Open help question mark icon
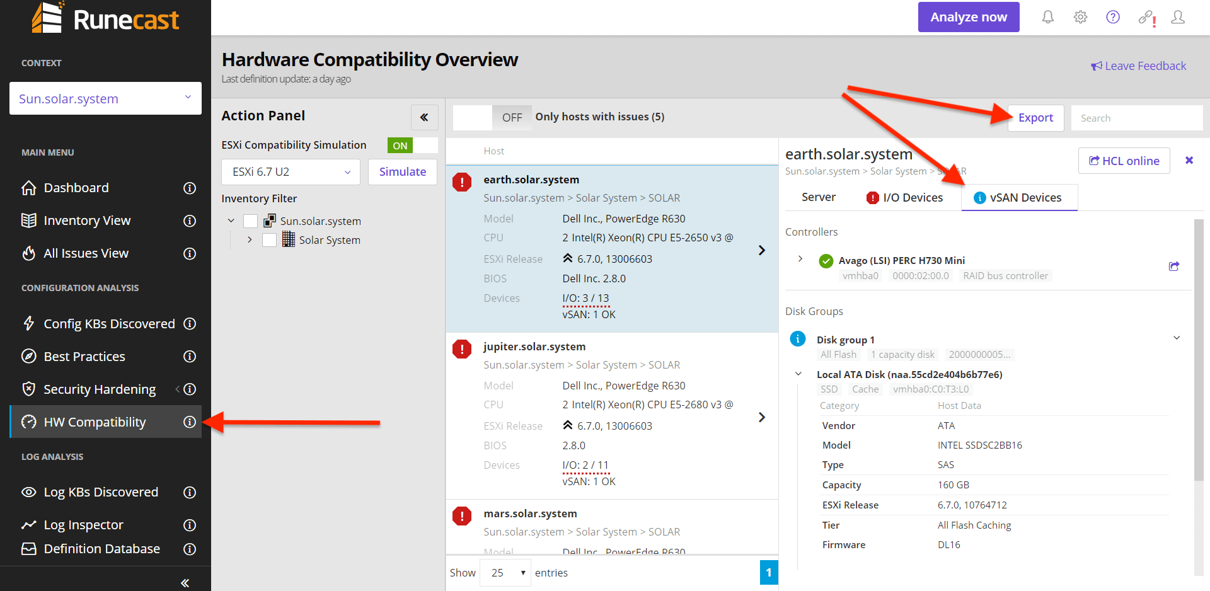Viewport: 1210px width, 591px height. [1113, 17]
